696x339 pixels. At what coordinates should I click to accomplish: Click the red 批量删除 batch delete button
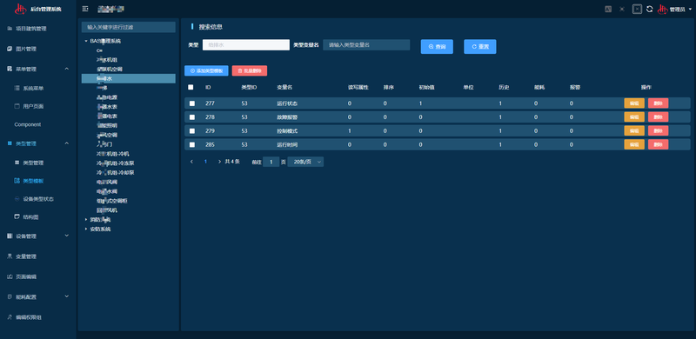[250, 70]
